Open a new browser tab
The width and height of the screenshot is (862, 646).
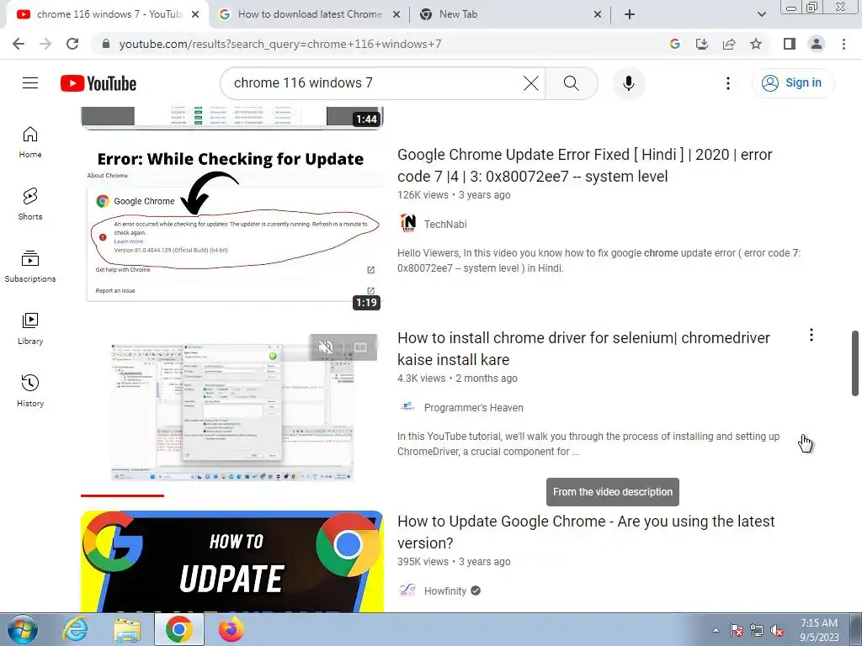click(630, 15)
